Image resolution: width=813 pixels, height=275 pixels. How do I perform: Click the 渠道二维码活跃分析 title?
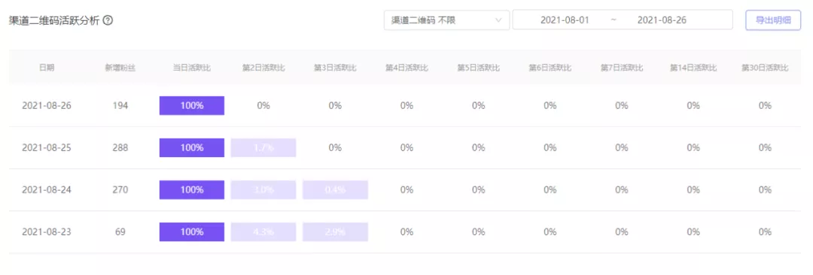(x=54, y=21)
